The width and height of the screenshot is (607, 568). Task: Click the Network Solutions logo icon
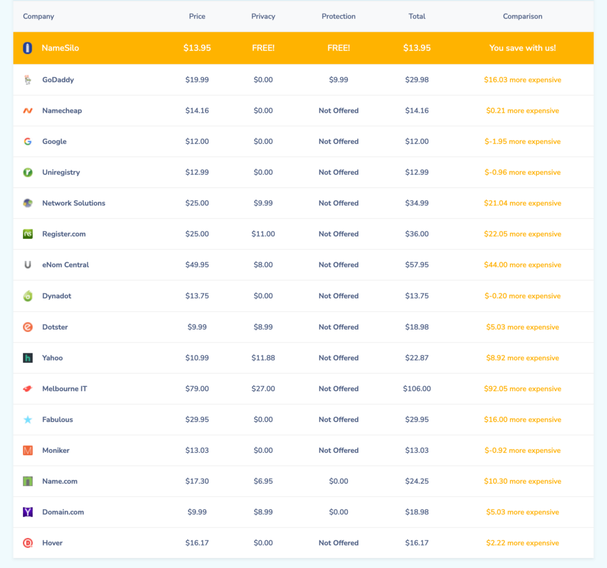(x=27, y=203)
